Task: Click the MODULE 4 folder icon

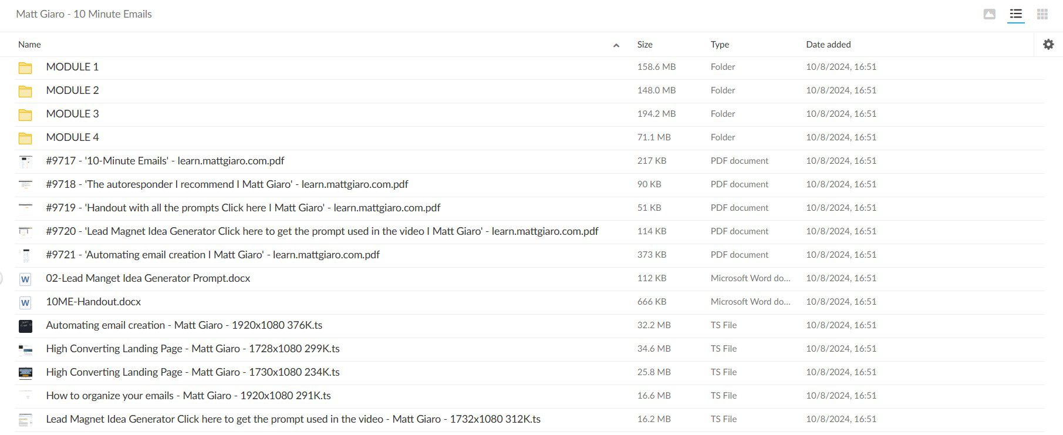Action: click(x=25, y=138)
